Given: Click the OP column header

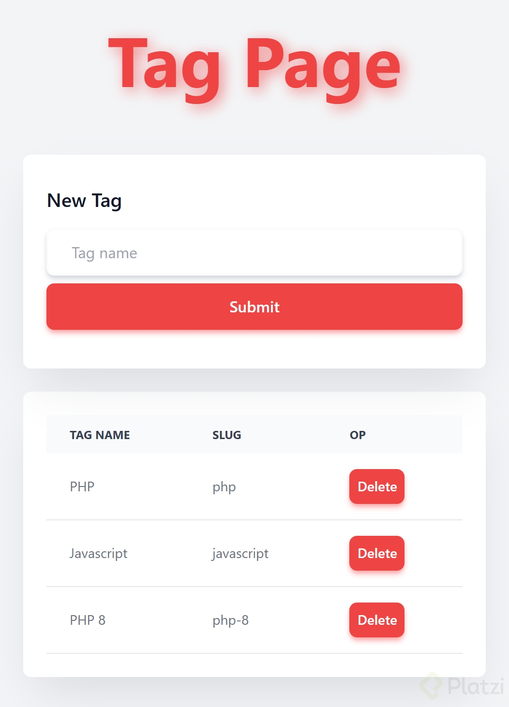Looking at the screenshot, I should coord(358,435).
